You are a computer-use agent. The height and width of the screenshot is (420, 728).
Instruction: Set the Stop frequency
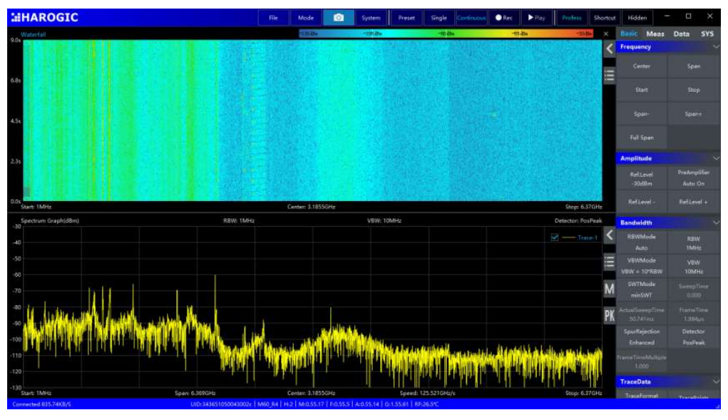click(x=694, y=90)
